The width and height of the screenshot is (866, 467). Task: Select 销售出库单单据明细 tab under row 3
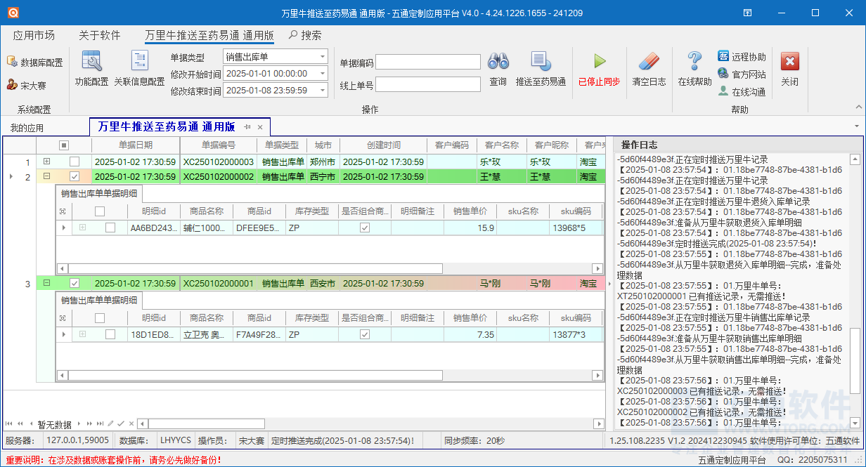point(99,301)
